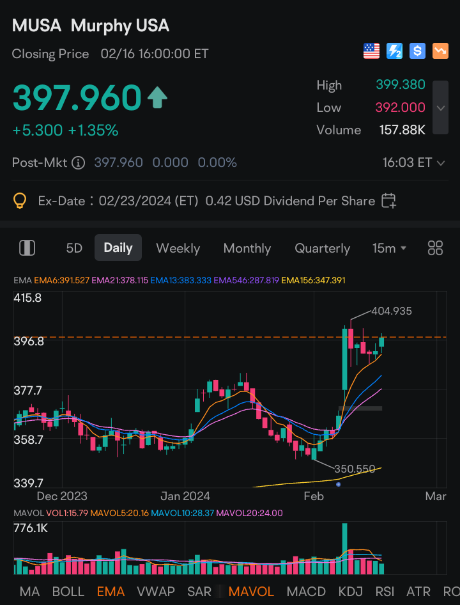The width and height of the screenshot is (460, 605).
Task: Tap the +5.300 +1.35% change value
Action: [66, 130]
